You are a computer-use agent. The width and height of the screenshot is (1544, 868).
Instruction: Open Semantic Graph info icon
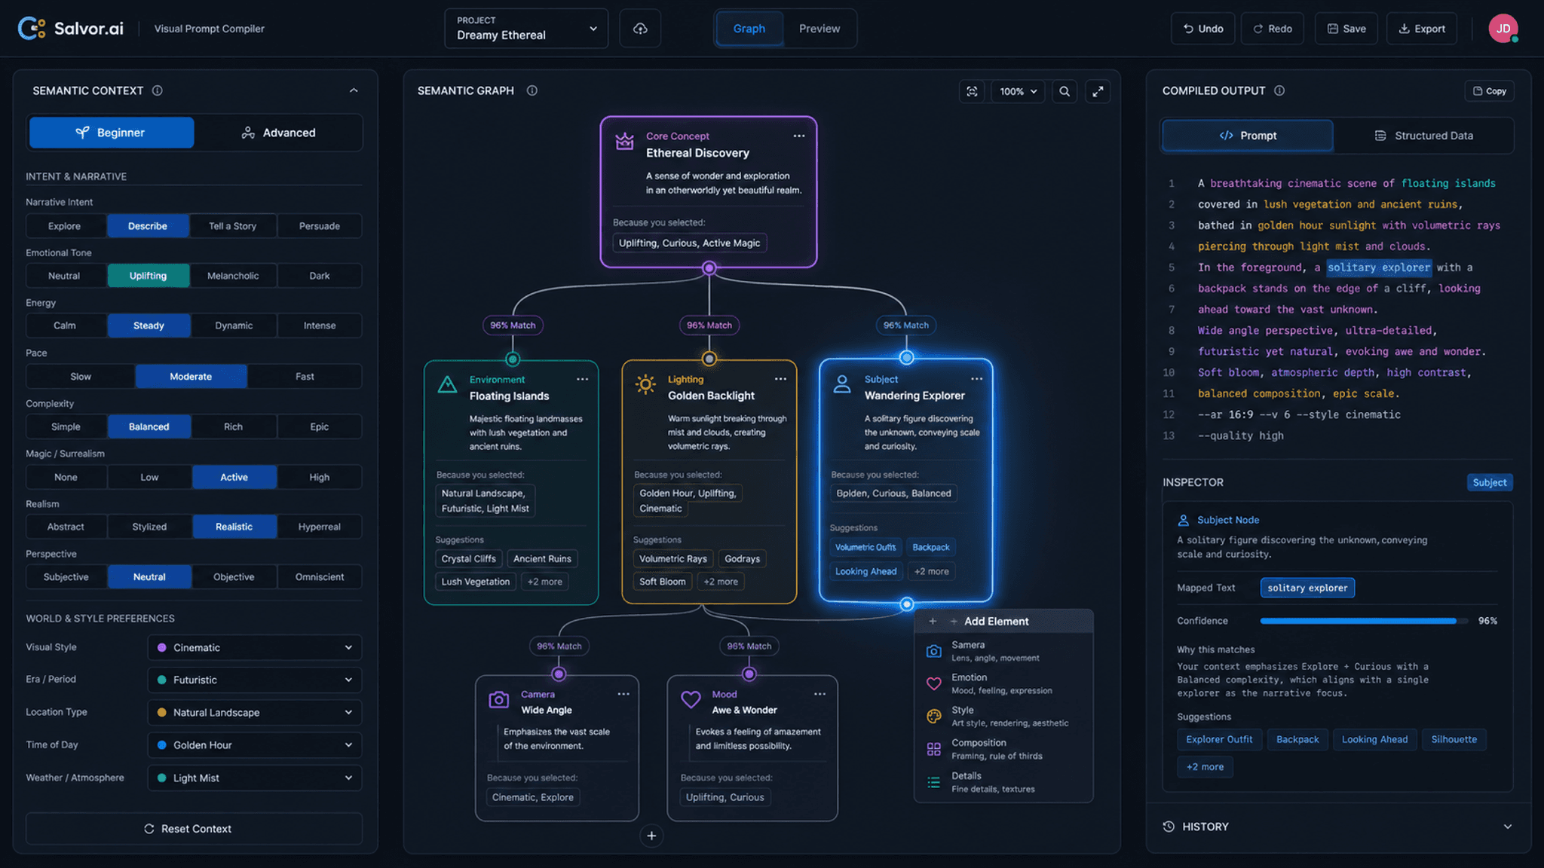(532, 90)
